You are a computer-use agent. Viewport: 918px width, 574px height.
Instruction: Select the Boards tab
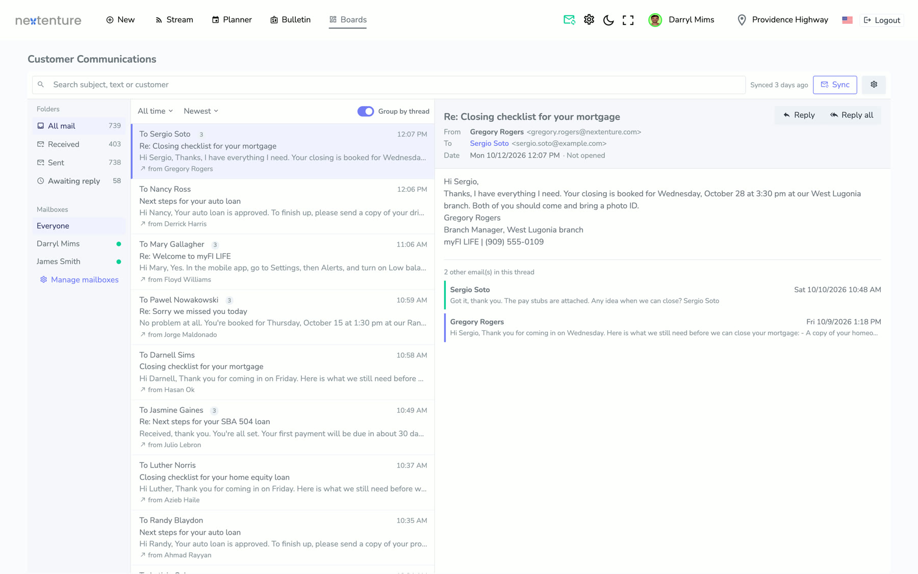point(348,20)
